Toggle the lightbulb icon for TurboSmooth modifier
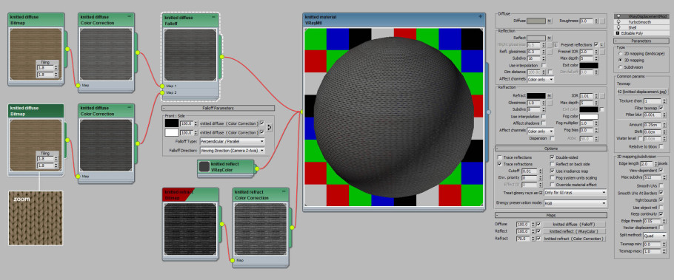 (x=618, y=21)
